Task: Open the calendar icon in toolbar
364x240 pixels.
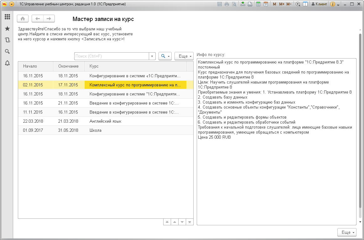Action: tap(266, 4)
